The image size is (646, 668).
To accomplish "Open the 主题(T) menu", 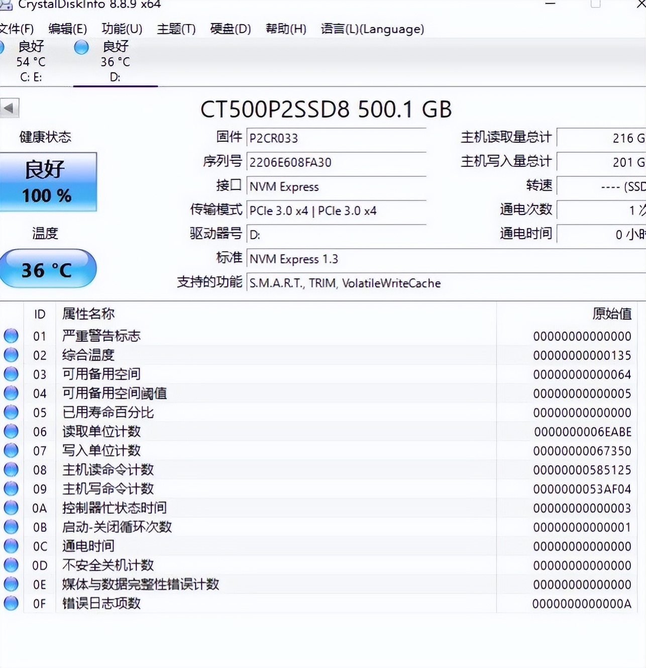I will [x=176, y=29].
